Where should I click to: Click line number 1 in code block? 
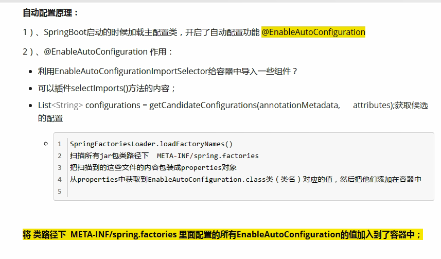60,144
